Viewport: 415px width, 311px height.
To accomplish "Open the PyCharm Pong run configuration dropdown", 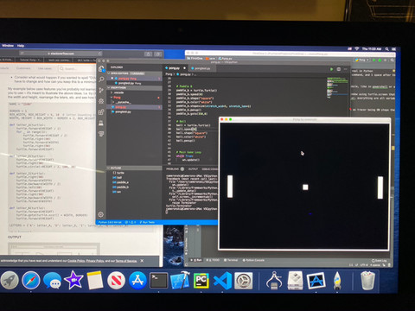I will [x=362, y=60].
